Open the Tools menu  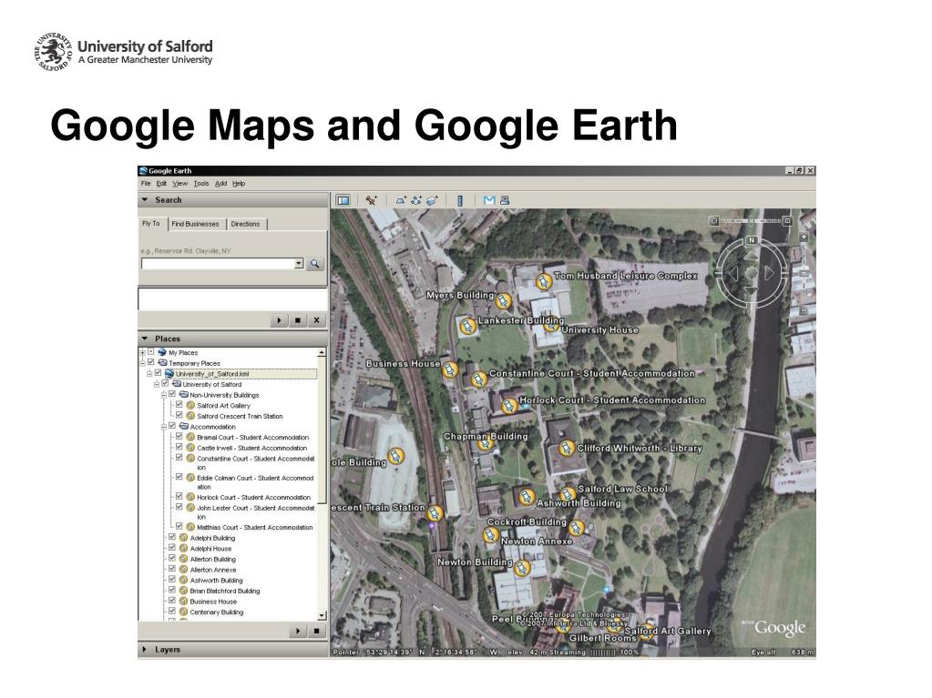pyautogui.click(x=201, y=184)
